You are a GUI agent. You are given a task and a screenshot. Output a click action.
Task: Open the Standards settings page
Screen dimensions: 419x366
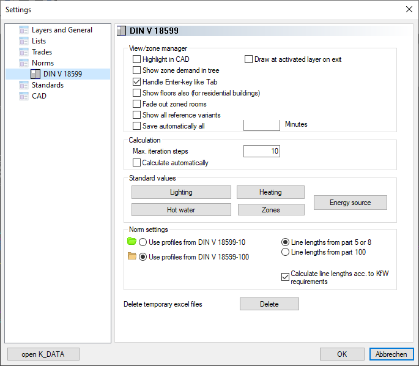(48, 85)
